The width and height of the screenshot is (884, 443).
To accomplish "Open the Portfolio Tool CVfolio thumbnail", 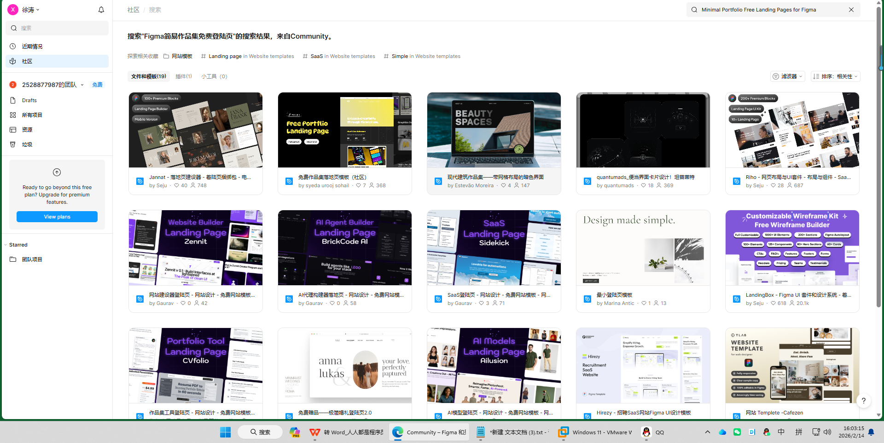I will tap(196, 365).
